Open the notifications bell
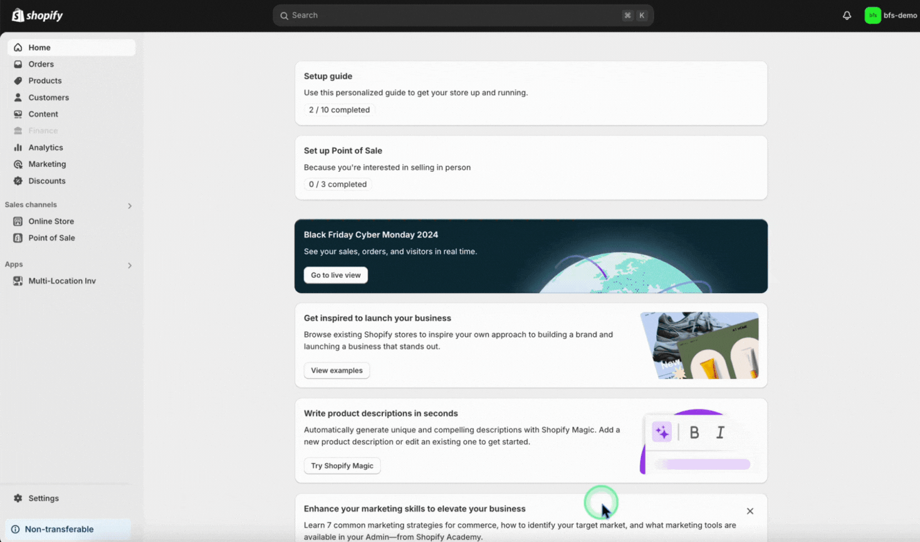The width and height of the screenshot is (920, 542). coord(847,16)
